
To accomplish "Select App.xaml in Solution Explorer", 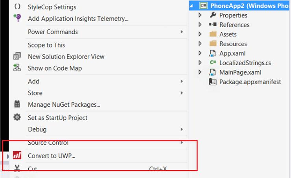I will [x=232, y=53].
